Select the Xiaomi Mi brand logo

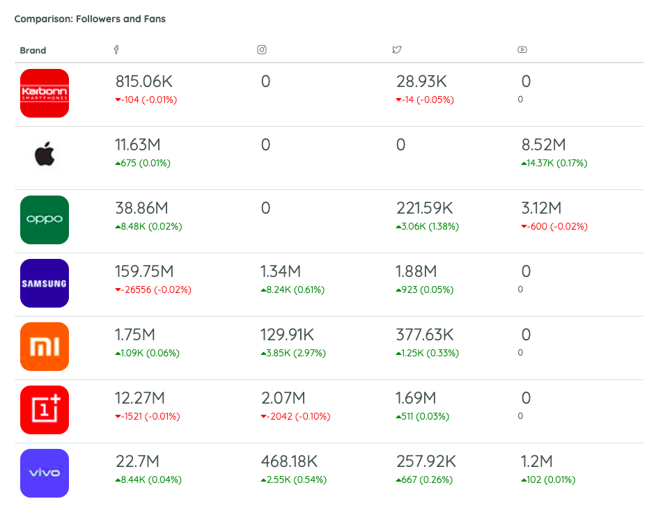(x=45, y=347)
